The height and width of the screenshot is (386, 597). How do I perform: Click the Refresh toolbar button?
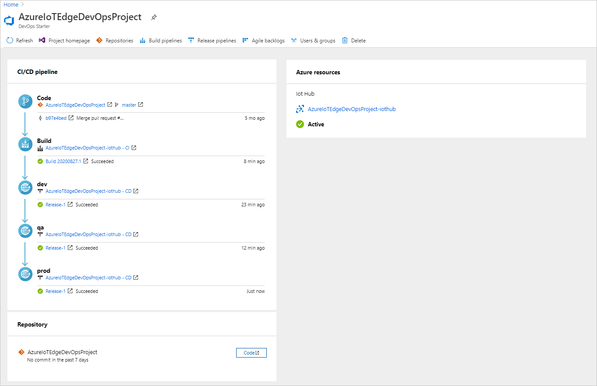click(x=20, y=41)
